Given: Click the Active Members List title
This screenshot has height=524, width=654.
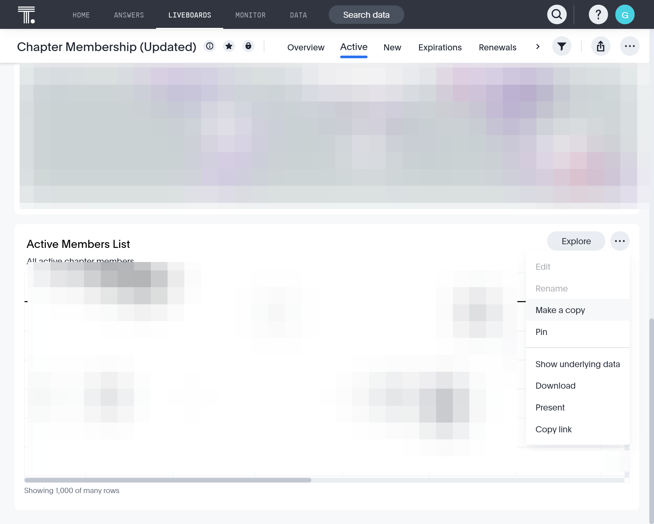Looking at the screenshot, I should click(78, 244).
